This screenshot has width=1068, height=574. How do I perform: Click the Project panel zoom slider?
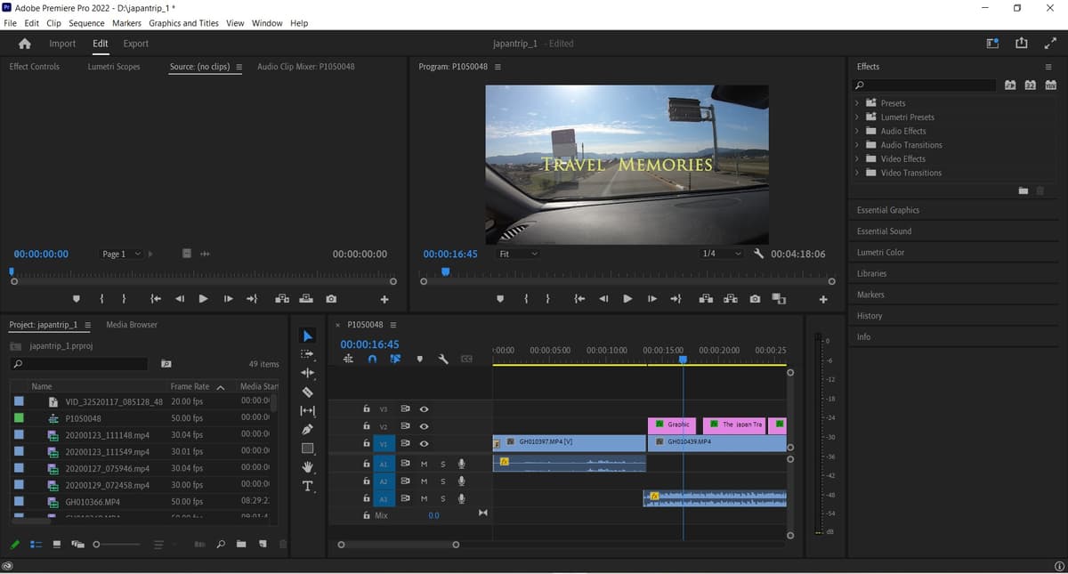pyautogui.click(x=117, y=544)
